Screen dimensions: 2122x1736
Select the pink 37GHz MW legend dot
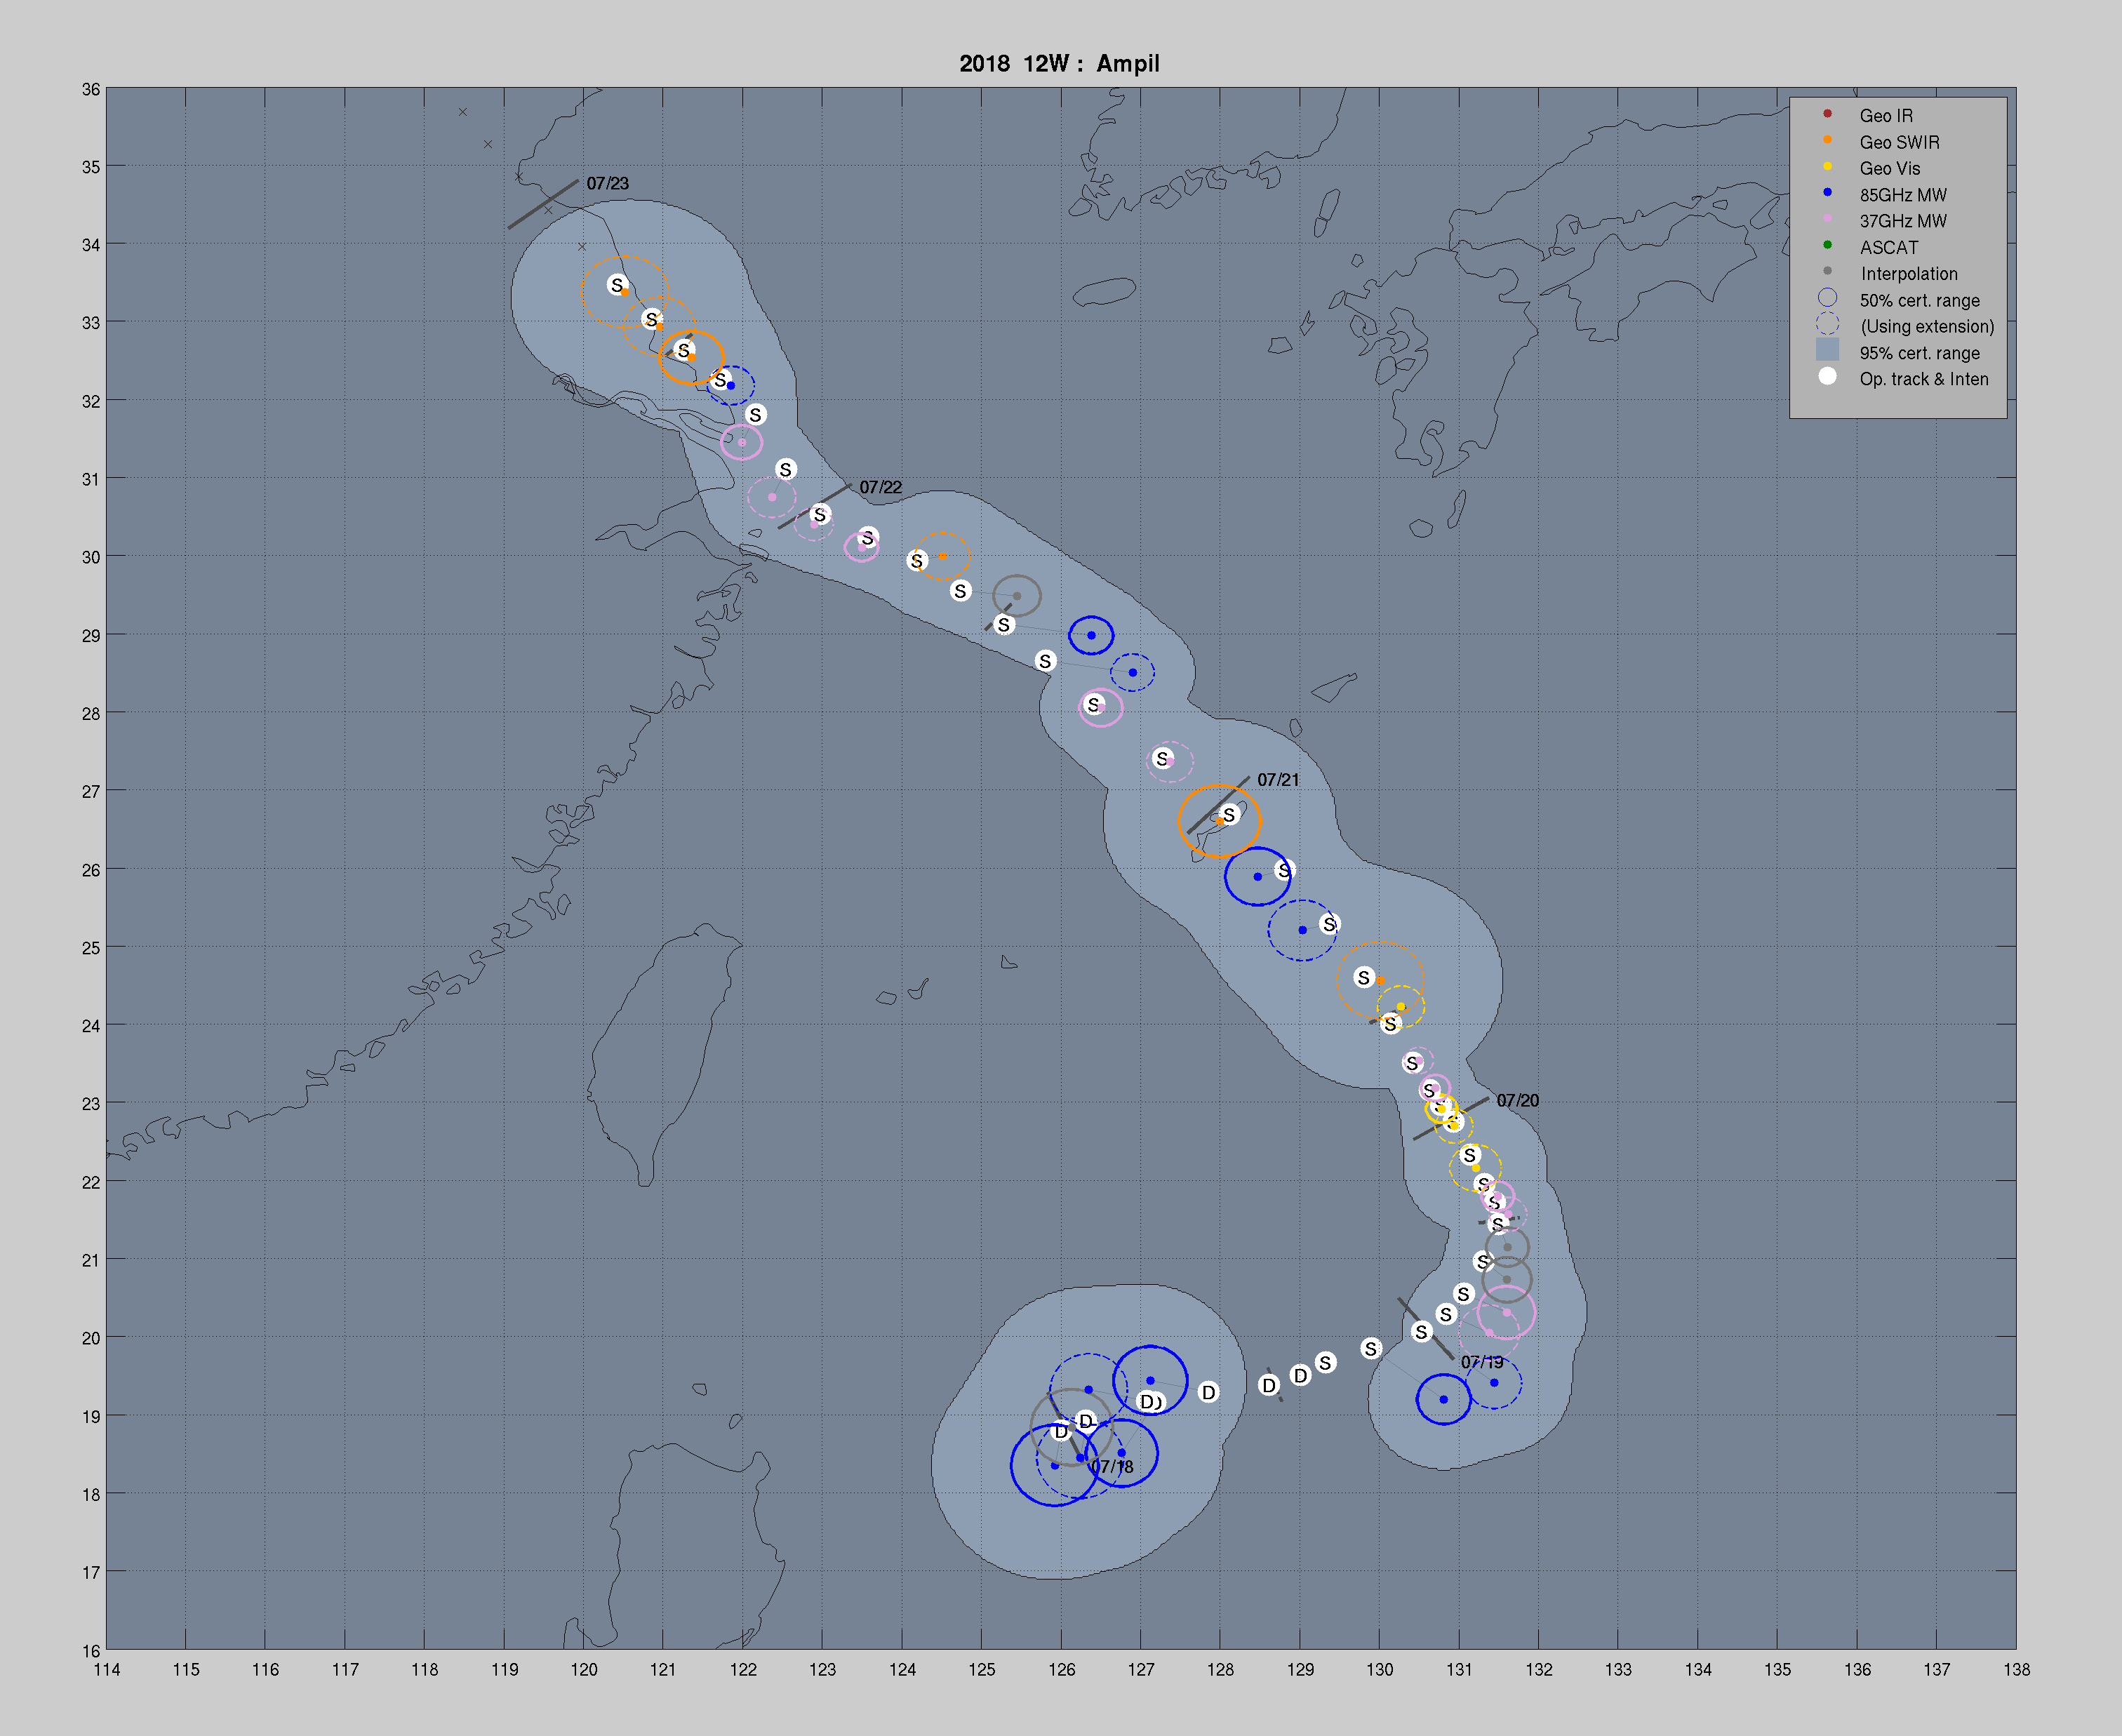click(1827, 219)
